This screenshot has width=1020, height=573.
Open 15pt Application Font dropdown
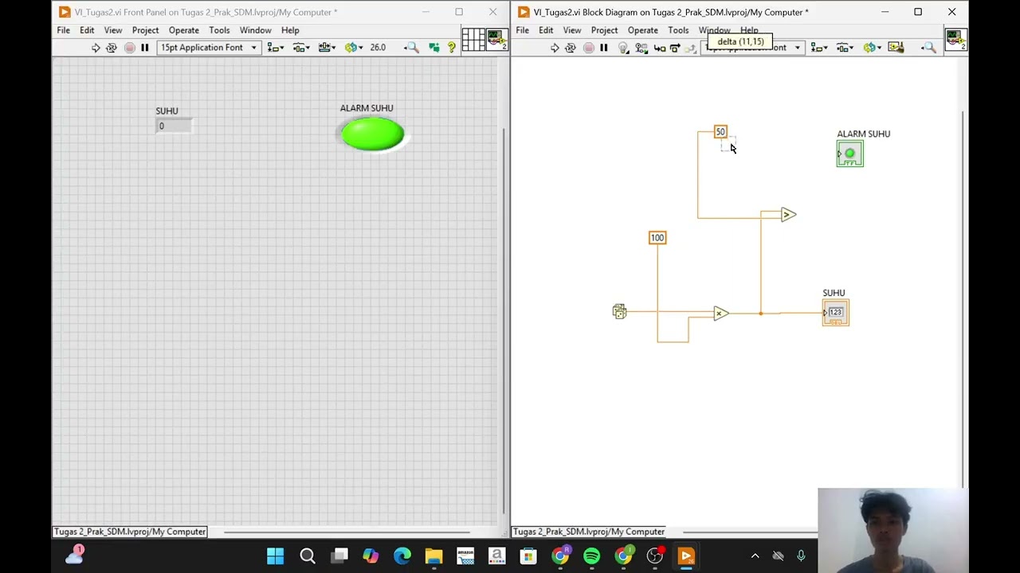[x=209, y=48]
